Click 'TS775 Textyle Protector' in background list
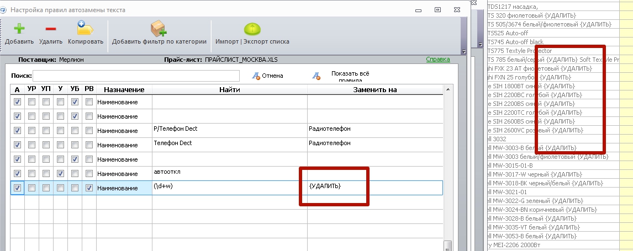The height and width of the screenshot is (251, 633). coord(520,51)
